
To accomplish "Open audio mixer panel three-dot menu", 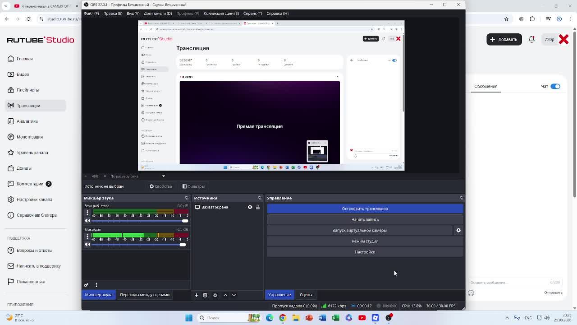I will [x=96, y=285].
